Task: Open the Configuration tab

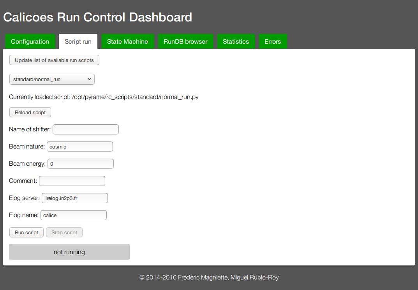Action: point(30,41)
